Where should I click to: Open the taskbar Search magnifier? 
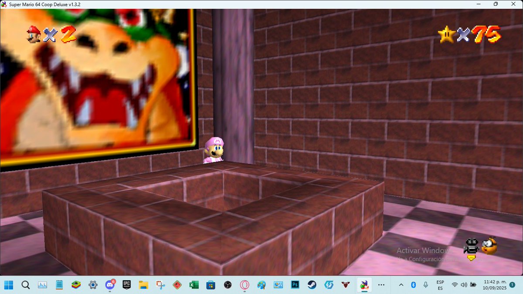coord(26,285)
